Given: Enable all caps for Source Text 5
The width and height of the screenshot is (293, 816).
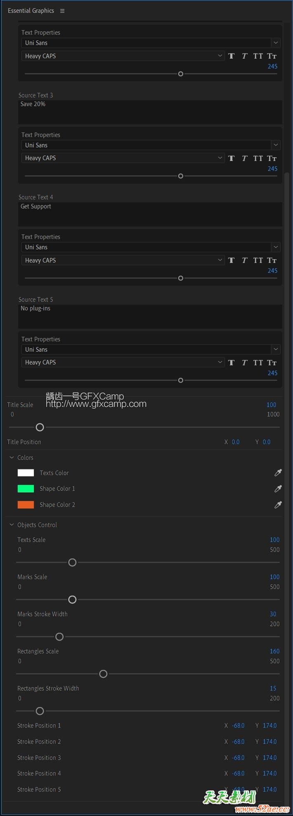Looking at the screenshot, I should click(258, 362).
